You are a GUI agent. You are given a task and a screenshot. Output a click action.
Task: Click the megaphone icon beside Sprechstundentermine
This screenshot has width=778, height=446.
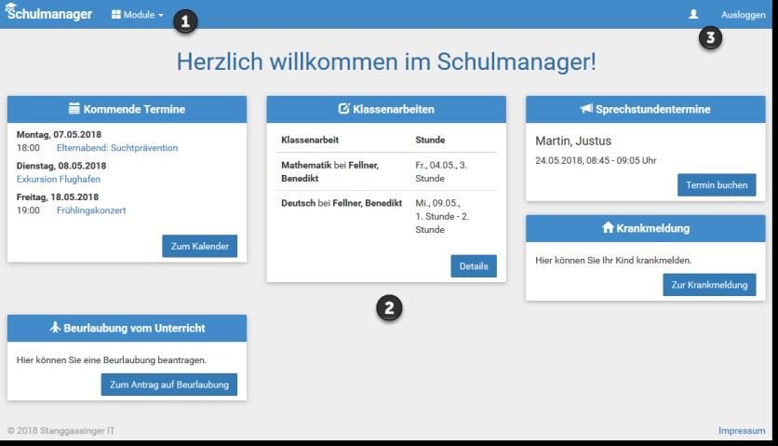pos(586,108)
